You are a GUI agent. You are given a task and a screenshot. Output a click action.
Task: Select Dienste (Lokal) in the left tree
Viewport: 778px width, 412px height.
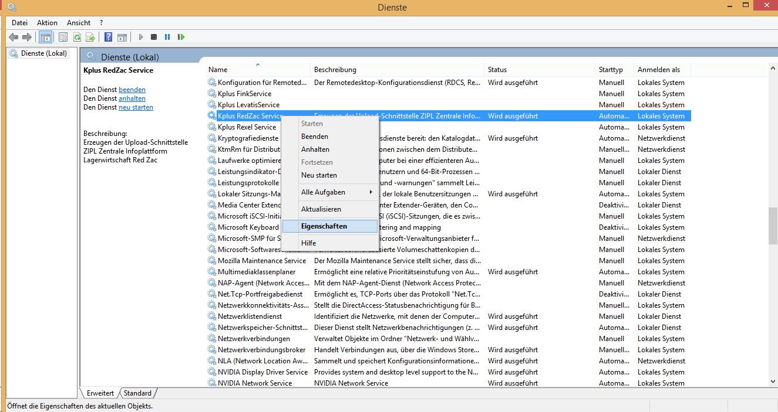[x=43, y=53]
